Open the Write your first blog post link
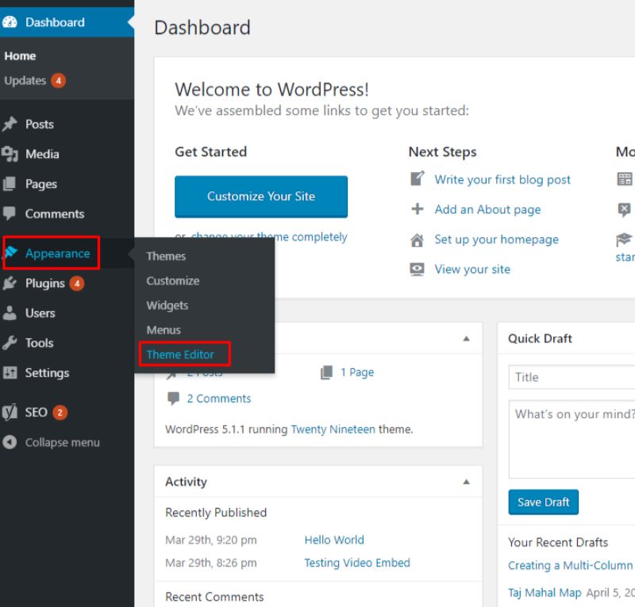Screen dimensions: 635x607 point(502,180)
